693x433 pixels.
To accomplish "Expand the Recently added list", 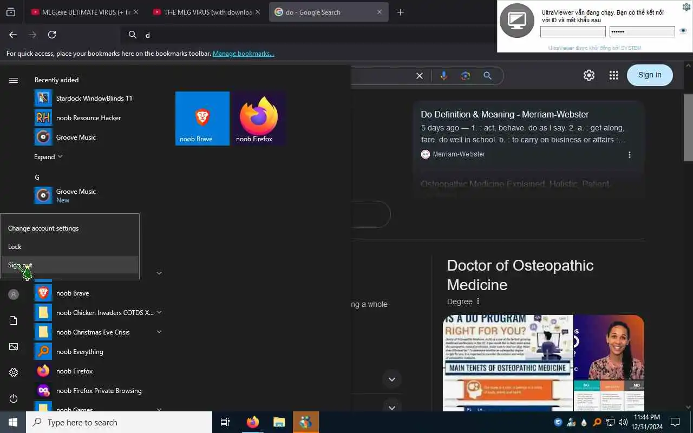I will (48, 157).
